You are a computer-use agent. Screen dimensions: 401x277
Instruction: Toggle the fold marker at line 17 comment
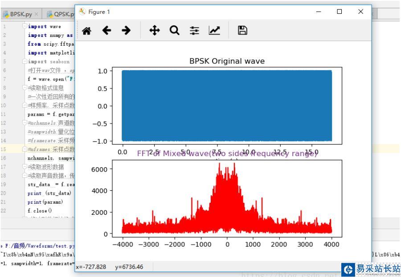tap(25, 167)
